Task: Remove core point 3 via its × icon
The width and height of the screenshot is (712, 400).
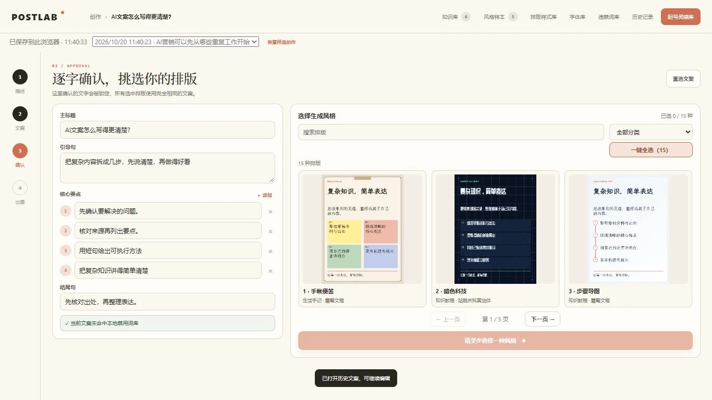Action: coord(271,251)
